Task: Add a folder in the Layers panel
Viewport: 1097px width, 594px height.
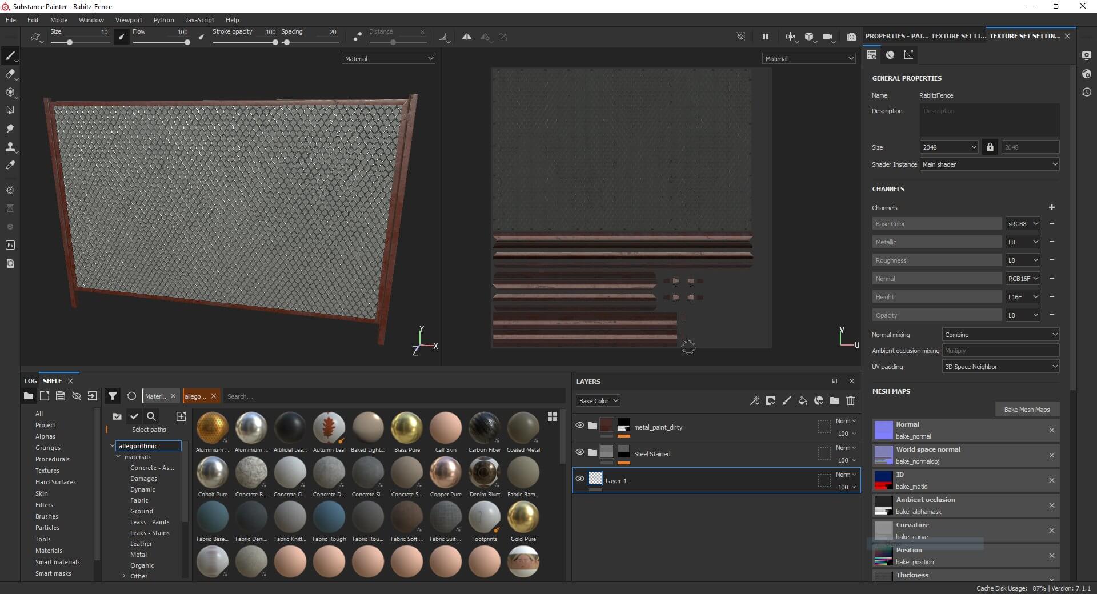Action: pyautogui.click(x=835, y=401)
